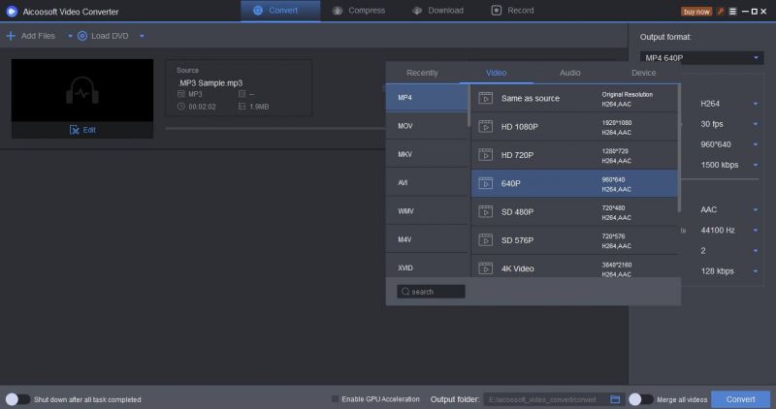
Task: Open the Record tab
Action: (x=513, y=11)
